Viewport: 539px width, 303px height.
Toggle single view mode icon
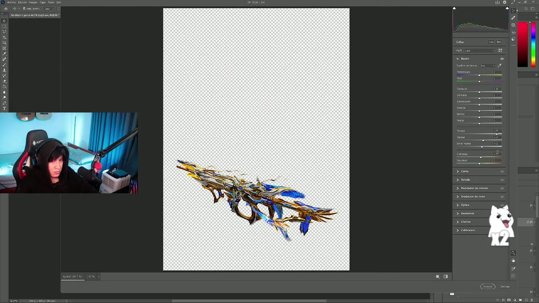tap(438, 276)
